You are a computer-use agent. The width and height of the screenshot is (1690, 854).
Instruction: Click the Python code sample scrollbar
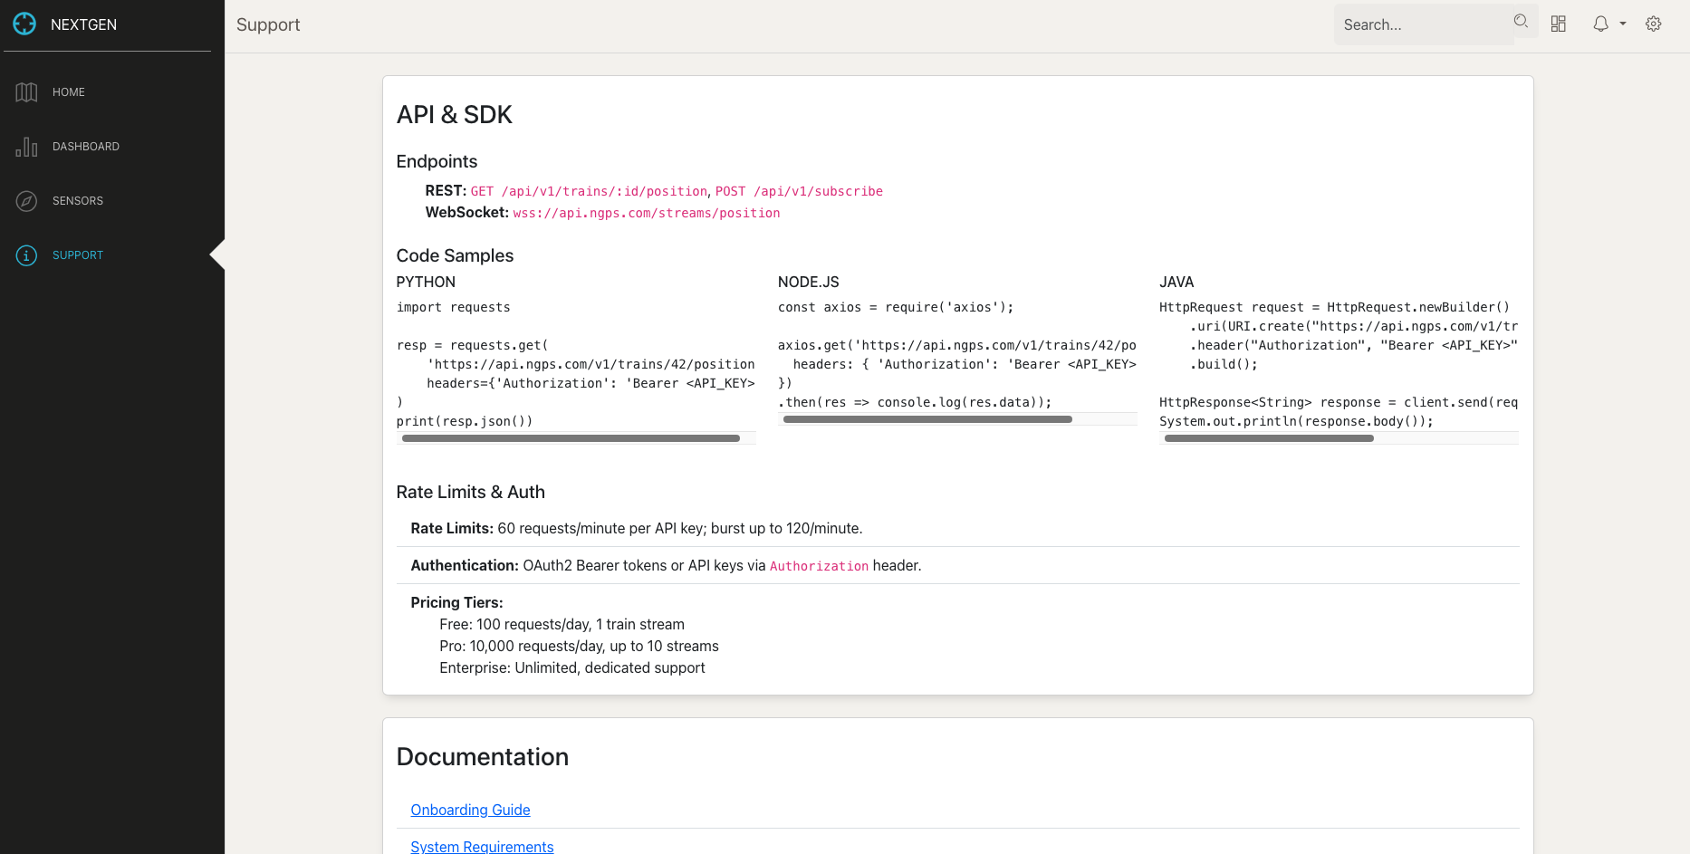[571, 438]
